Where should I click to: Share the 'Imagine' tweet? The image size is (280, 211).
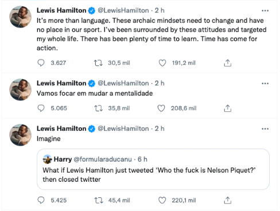[228, 200]
